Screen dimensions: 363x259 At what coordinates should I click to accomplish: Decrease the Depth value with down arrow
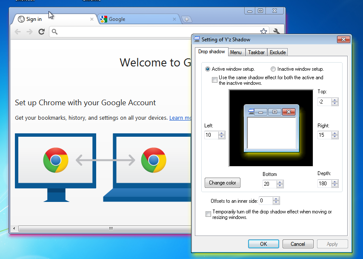(x=335, y=185)
